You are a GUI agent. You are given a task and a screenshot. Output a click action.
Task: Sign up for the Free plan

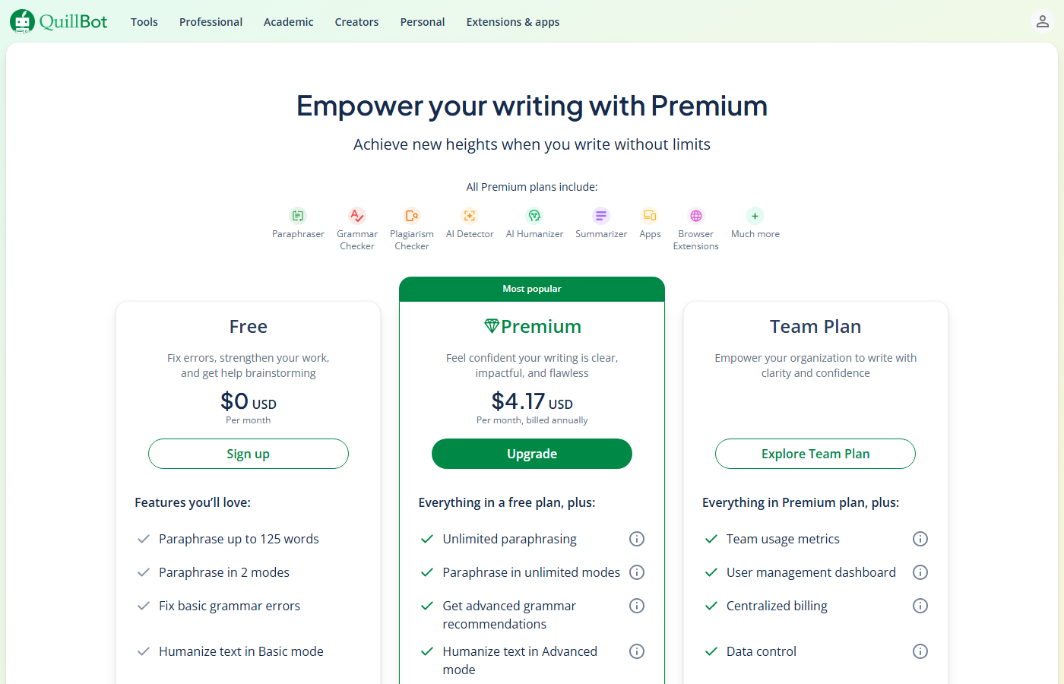coord(248,454)
